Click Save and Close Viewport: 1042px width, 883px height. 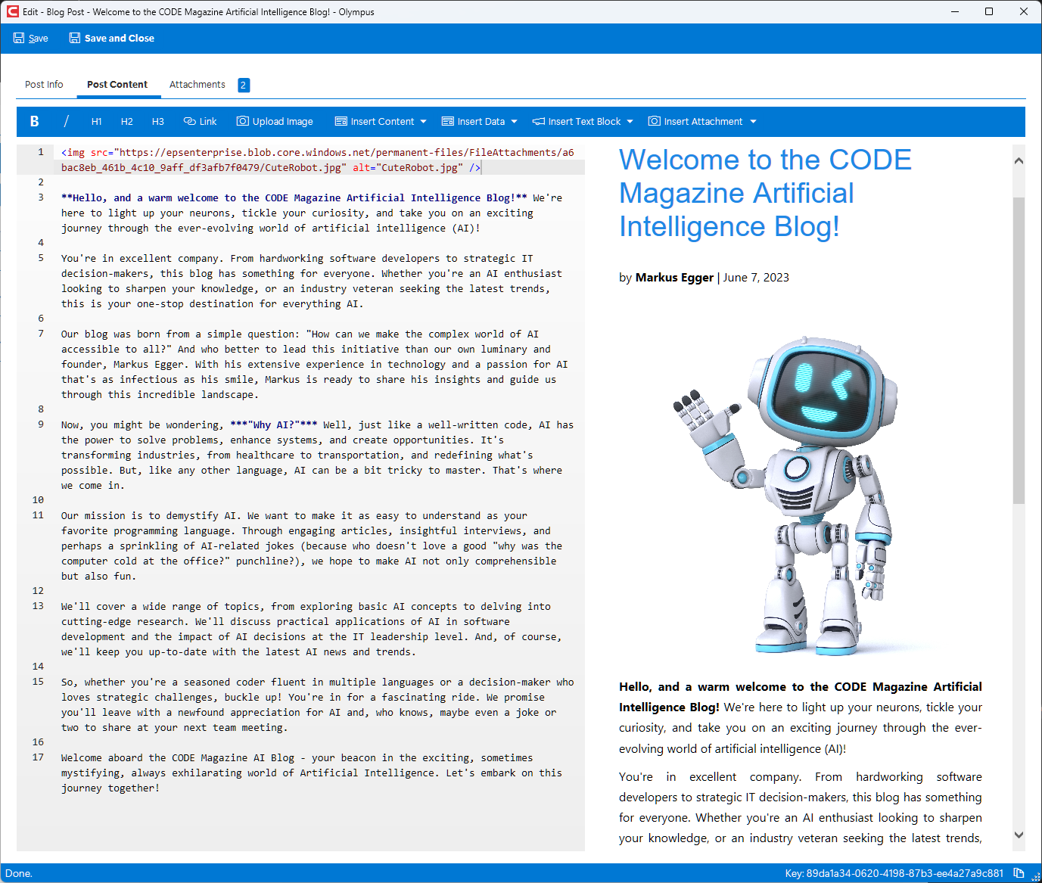pyautogui.click(x=112, y=39)
